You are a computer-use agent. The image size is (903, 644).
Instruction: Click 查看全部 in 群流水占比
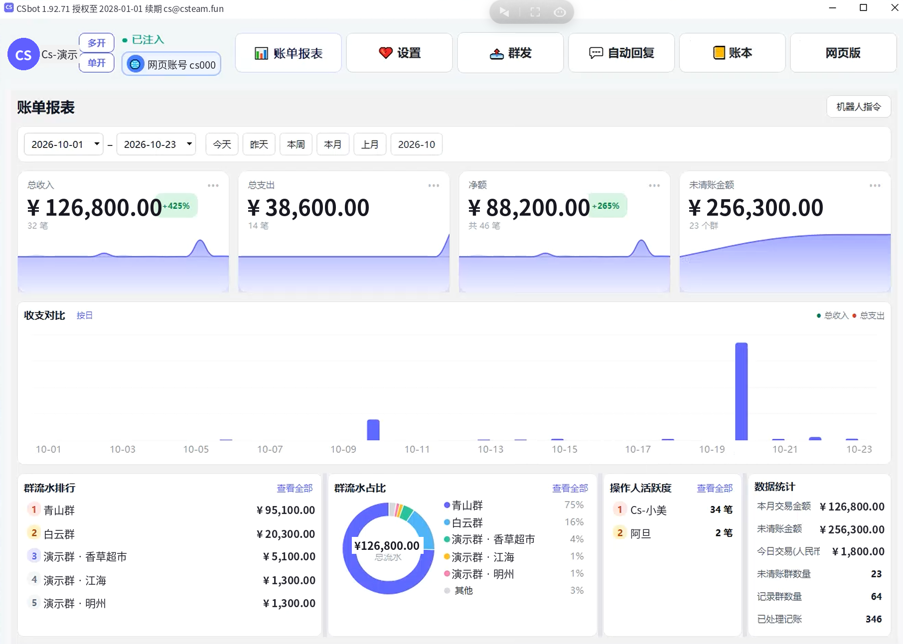point(570,488)
